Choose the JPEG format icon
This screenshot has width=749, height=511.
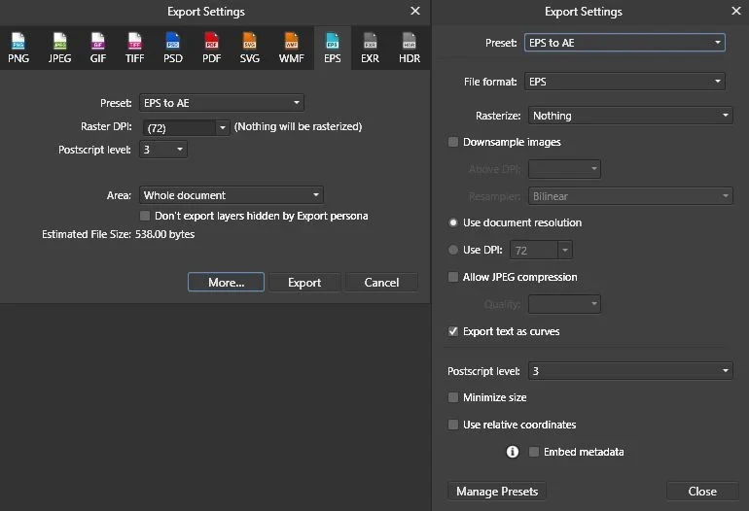point(59,48)
